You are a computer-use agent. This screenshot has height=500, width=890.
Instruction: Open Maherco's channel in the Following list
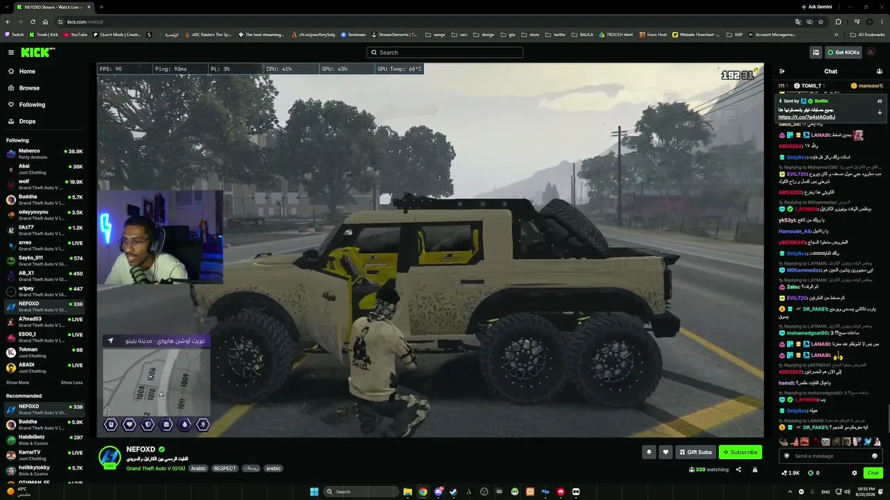click(x=44, y=154)
